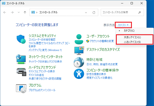Viewport: 154px width, 106px height.
Task: Click the Ease of Access icon
Action: (x=79, y=74)
